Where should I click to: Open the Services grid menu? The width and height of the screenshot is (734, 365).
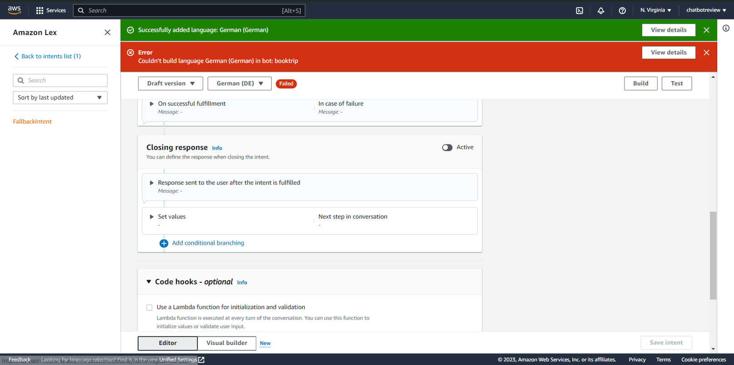50,10
